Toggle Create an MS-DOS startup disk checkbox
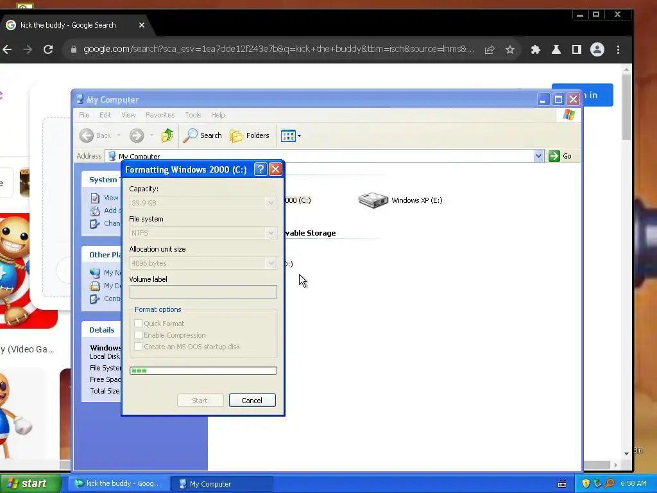 (138, 346)
